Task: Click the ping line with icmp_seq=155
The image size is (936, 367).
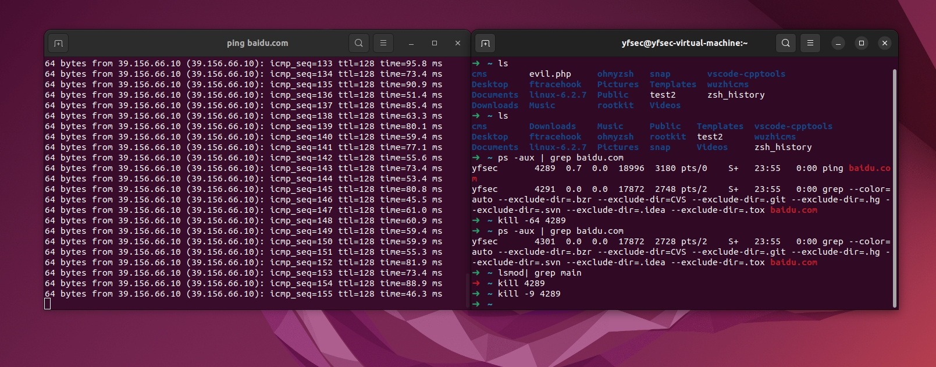Action: 244,294
